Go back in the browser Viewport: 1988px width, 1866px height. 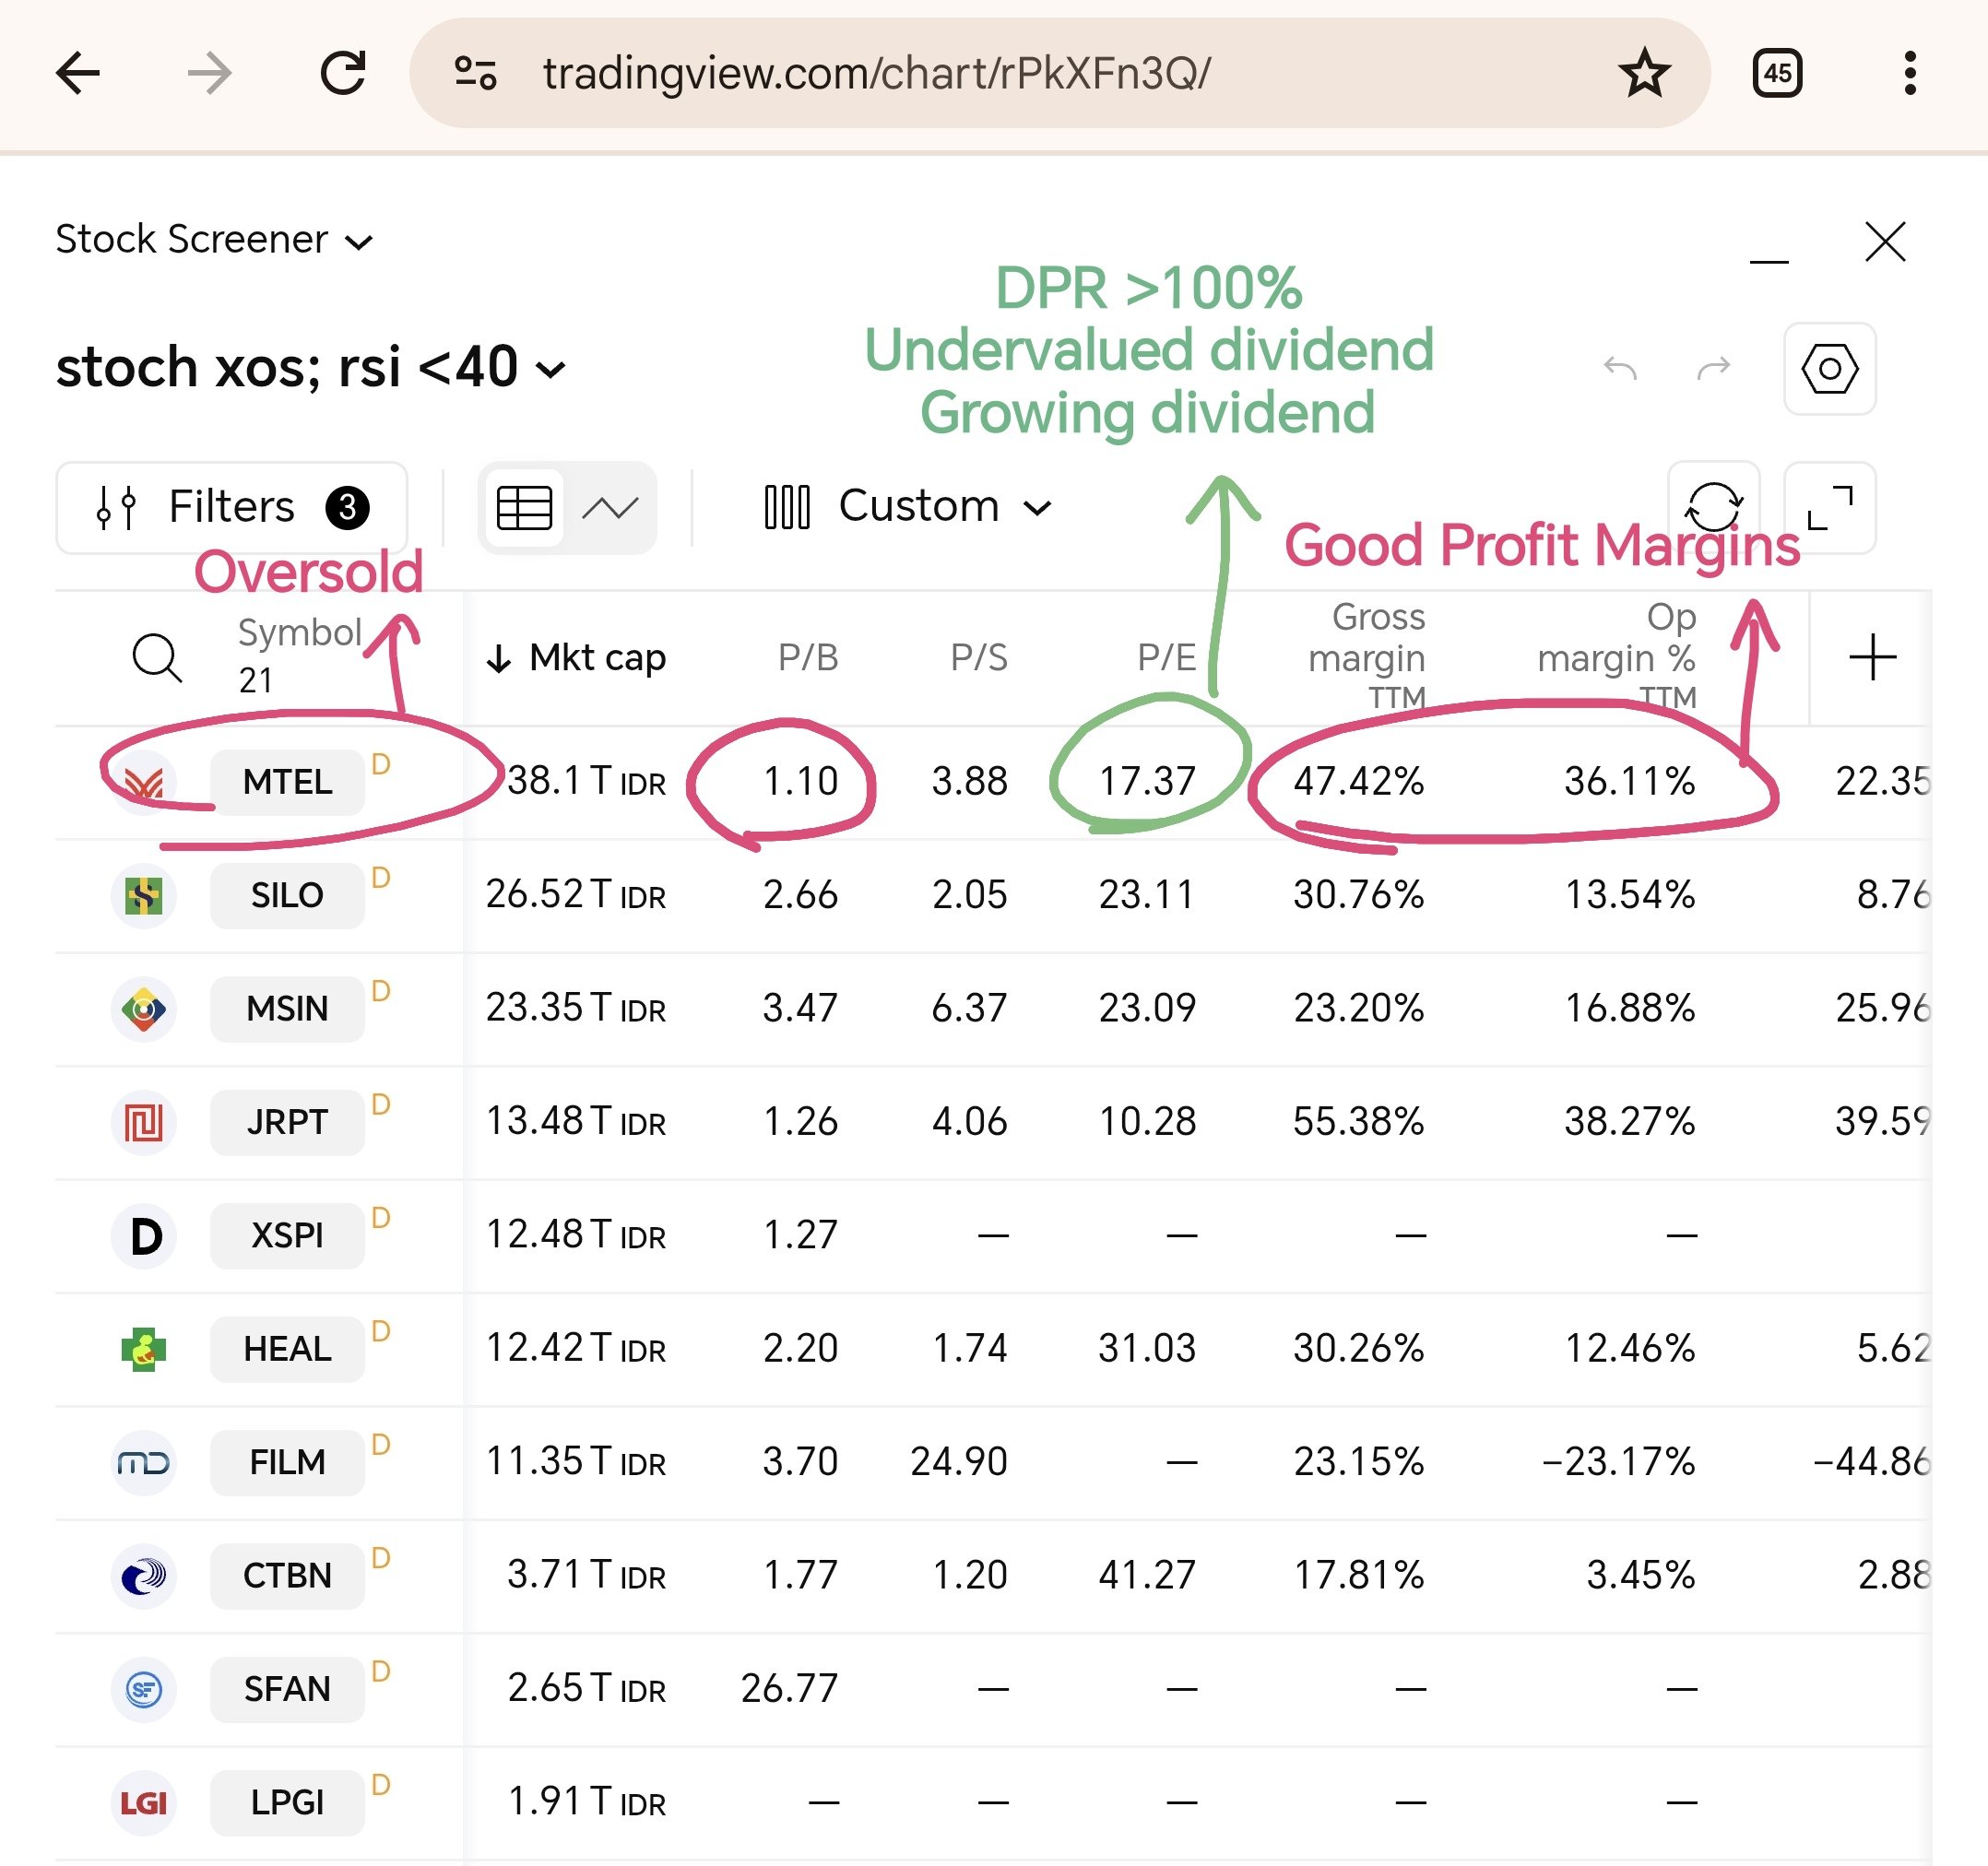pyautogui.click(x=78, y=73)
